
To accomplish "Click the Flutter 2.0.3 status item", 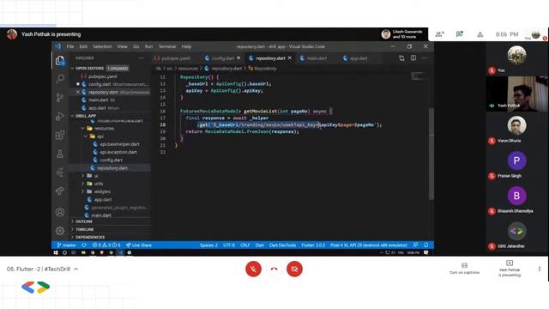I will coord(313,245).
